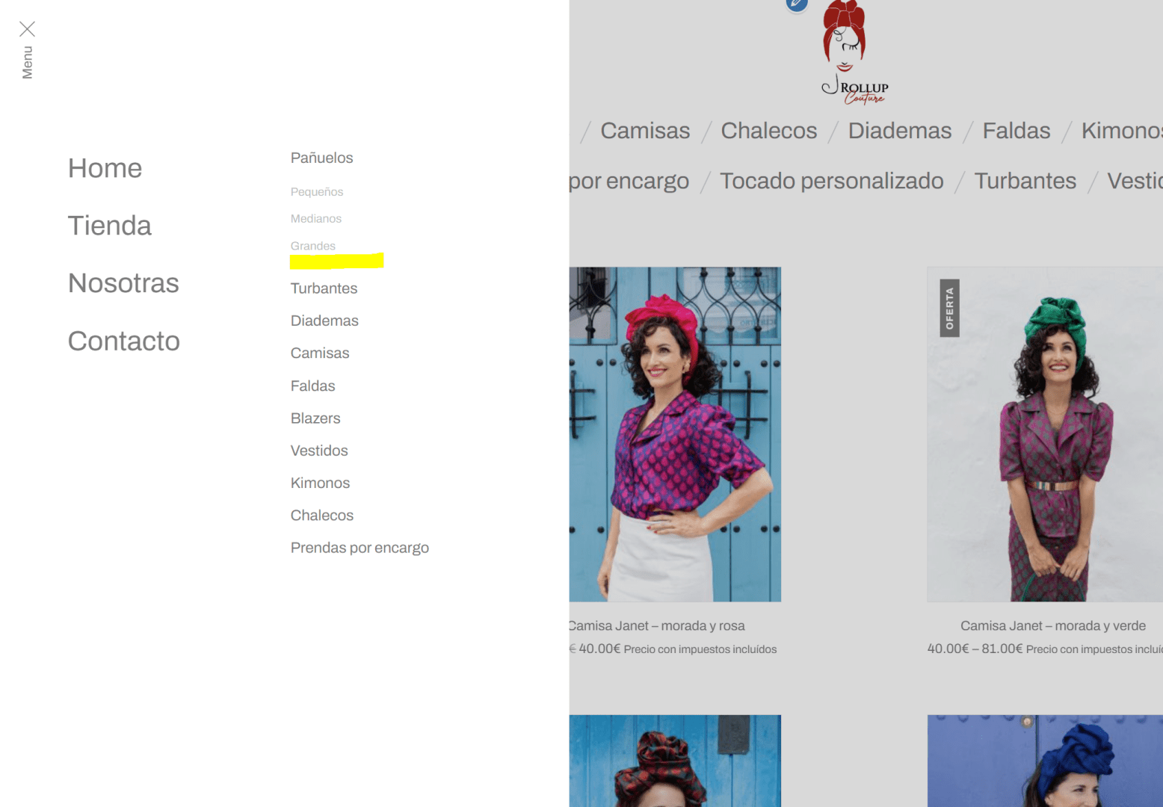Filter by Camisas in top category bar
The height and width of the screenshot is (807, 1163).
click(645, 131)
